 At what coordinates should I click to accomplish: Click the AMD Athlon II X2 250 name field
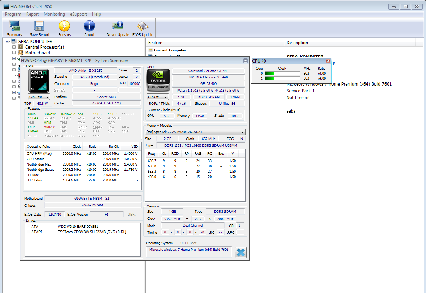(x=86, y=71)
